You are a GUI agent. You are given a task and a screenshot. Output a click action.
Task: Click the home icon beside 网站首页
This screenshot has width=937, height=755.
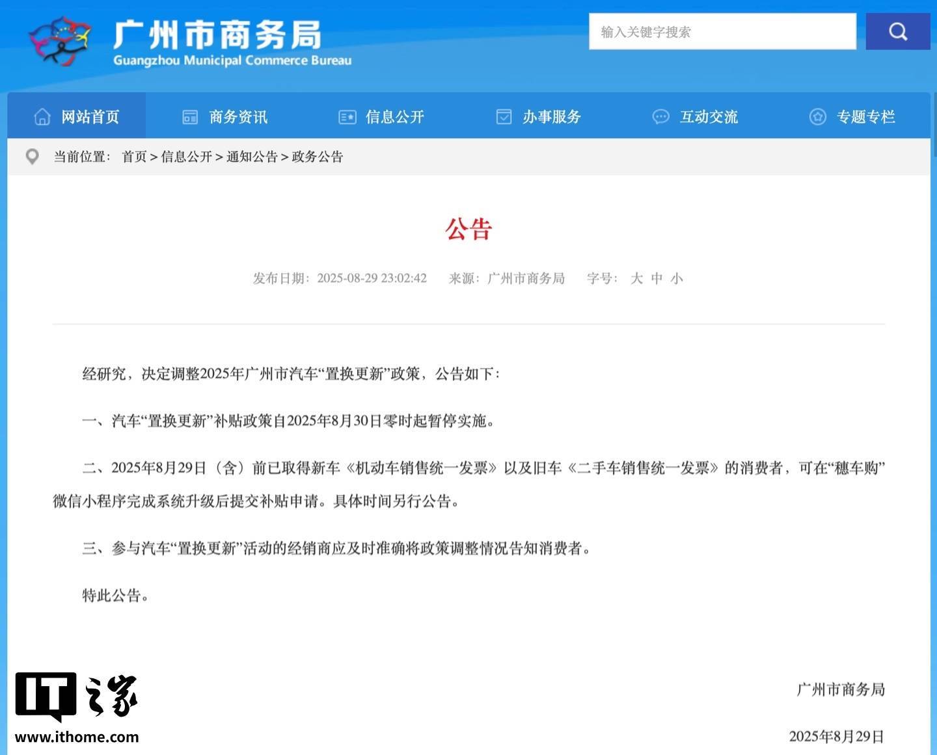click(x=42, y=116)
